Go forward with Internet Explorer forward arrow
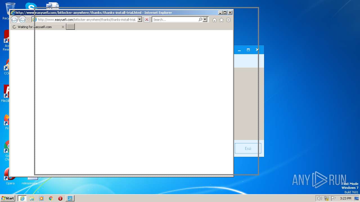Image resolution: width=360 pixels, height=202 pixels. click(x=22, y=19)
